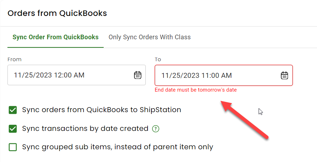Image resolution: width=317 pixels, height=162 pixels.
Task: Toggle Sync transactions by date created checkbox
Action: pos(13,129)
